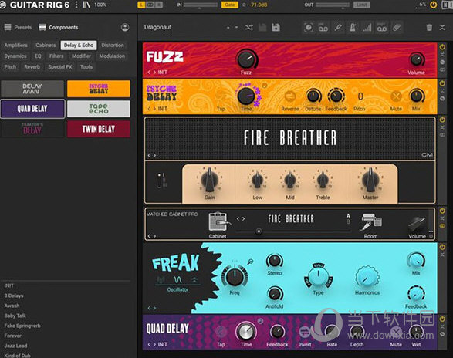The height and width of the screenshot is (358, 453).
Task: Select the Delay Man component
Action: point(32,89)
